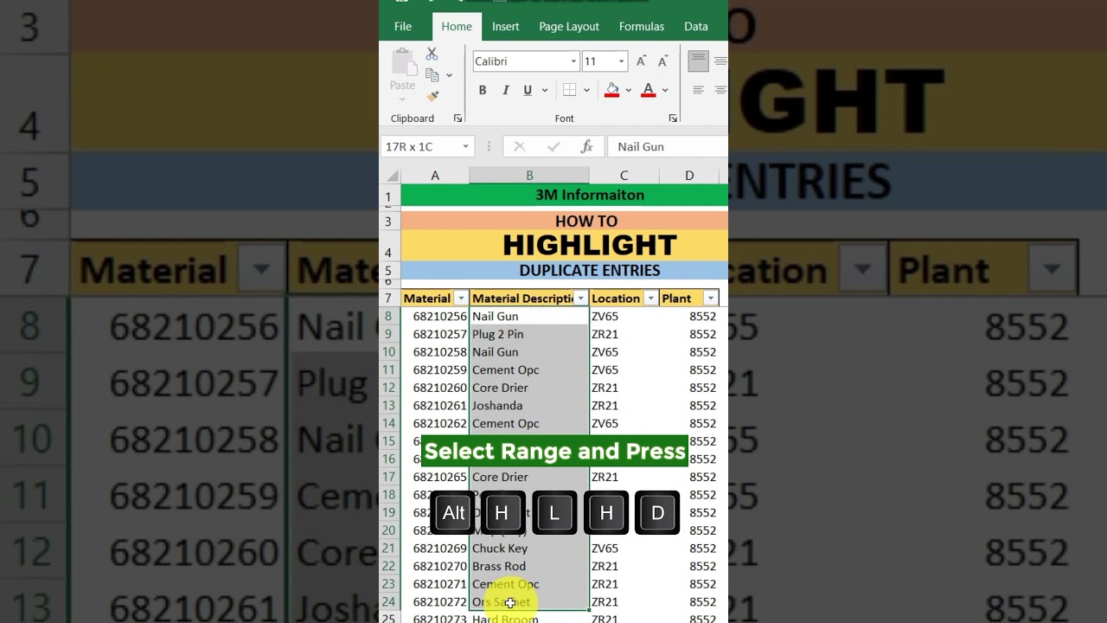Click the HIGHLIGHT heading cell
Image resolution: width=1107 pixels, height=623 pixels.
(x=564, y=246)
